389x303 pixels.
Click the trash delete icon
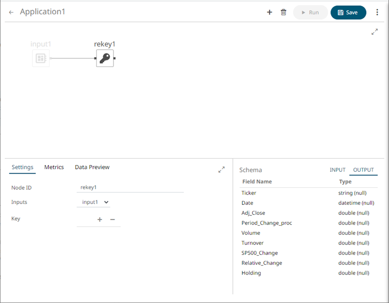[x=284, y=12]
